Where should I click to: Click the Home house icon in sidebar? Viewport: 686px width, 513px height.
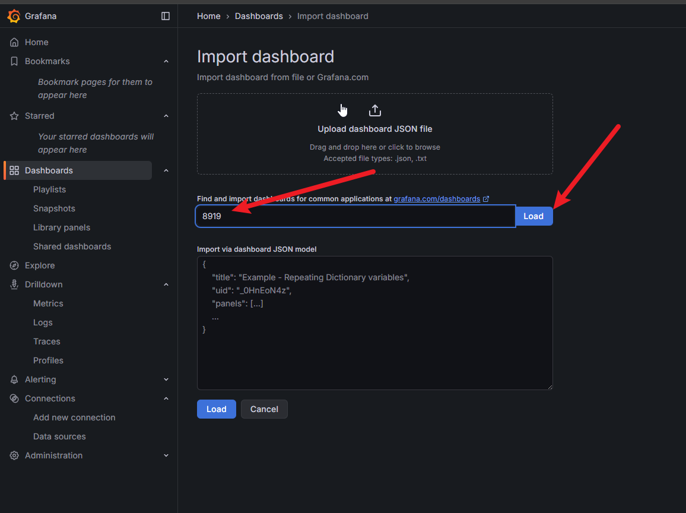pyautogui.click(x=14, y=43)
